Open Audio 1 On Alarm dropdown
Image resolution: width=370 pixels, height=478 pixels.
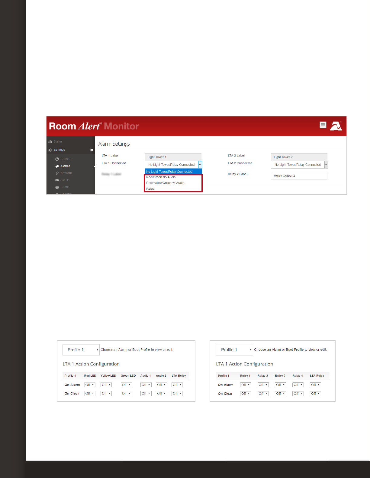tap(146, 385)
